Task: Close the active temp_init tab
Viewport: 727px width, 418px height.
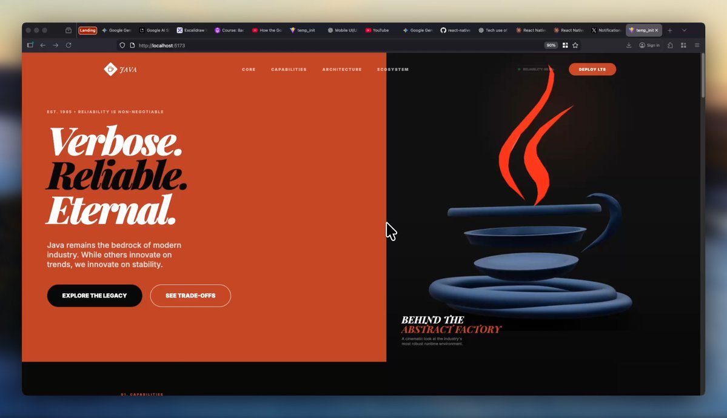Action: tap(657, 30)
